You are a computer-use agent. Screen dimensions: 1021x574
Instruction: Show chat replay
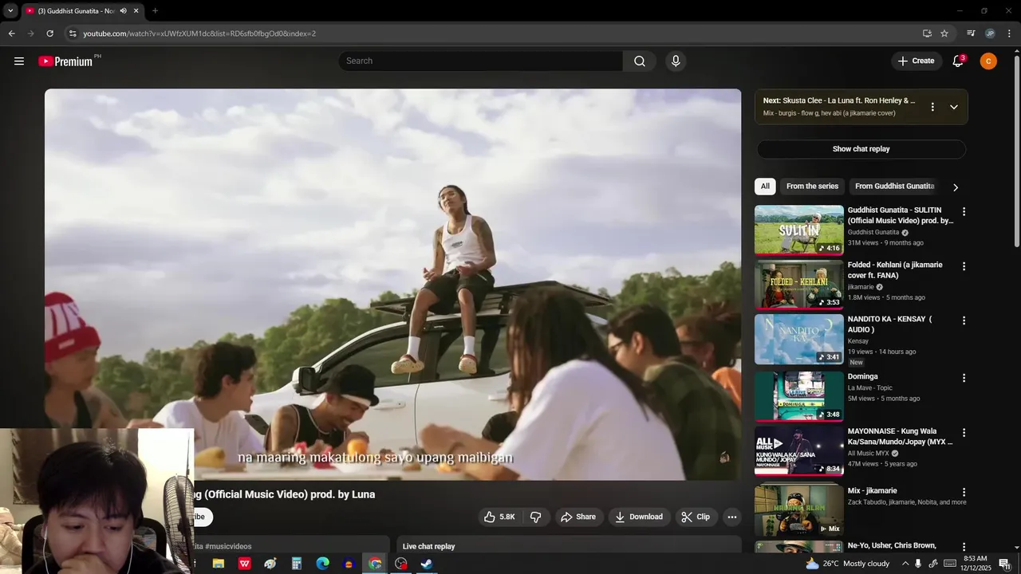click(861, 149)
